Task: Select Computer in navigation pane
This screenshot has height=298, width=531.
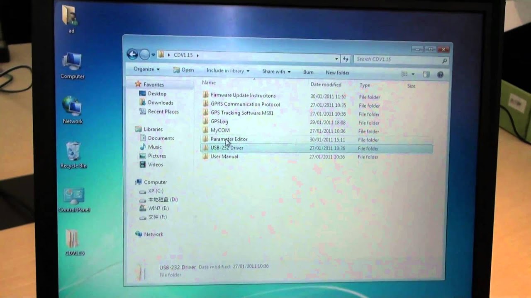Action: pyautogui.click(x=155, y=182)
